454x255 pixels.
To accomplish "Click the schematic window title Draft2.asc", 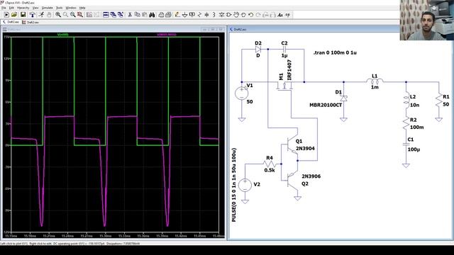I will pos(240,30).
